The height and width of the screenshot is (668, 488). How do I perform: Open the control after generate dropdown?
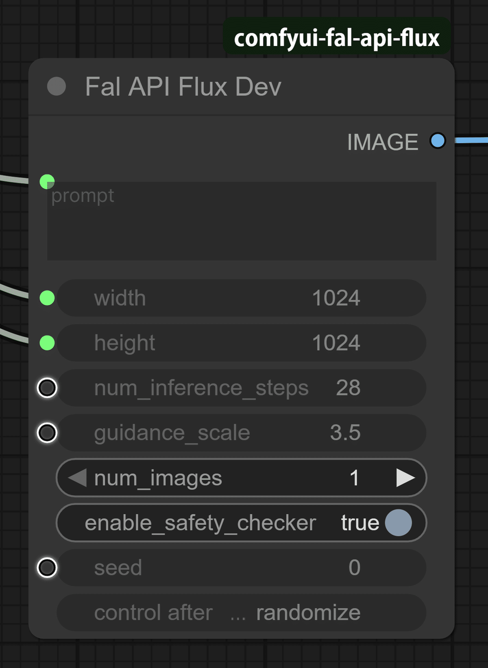pos(241,613)
